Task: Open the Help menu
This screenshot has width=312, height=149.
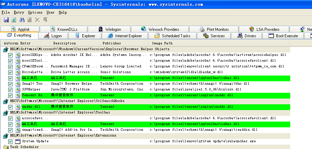Action: [63, 12]
